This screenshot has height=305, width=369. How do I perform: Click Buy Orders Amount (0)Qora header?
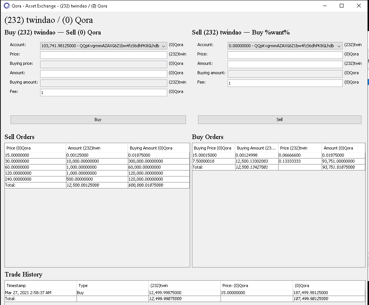click(x=343, y=148)
